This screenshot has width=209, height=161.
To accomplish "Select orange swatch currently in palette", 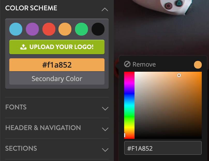I will (65, 29).
